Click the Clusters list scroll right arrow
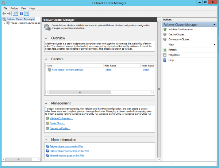 point(152,92)
